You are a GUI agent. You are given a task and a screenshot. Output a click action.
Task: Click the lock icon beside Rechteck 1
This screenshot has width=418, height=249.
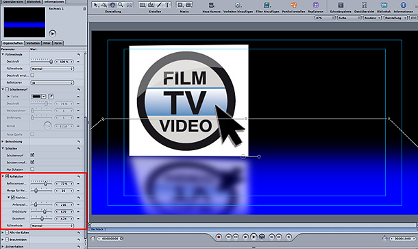pos(84,9)
